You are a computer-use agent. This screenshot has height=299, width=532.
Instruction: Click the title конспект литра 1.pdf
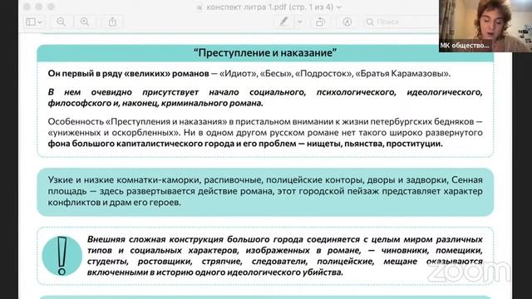246,7
